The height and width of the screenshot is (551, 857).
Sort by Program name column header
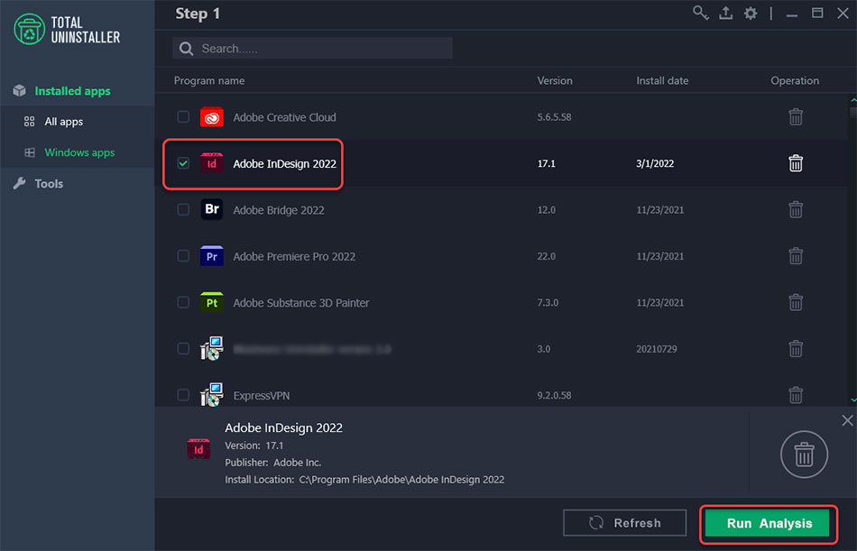209,80
